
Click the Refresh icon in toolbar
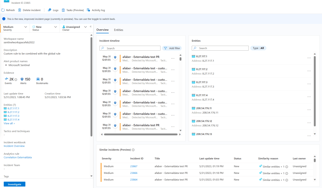point(3,10)
